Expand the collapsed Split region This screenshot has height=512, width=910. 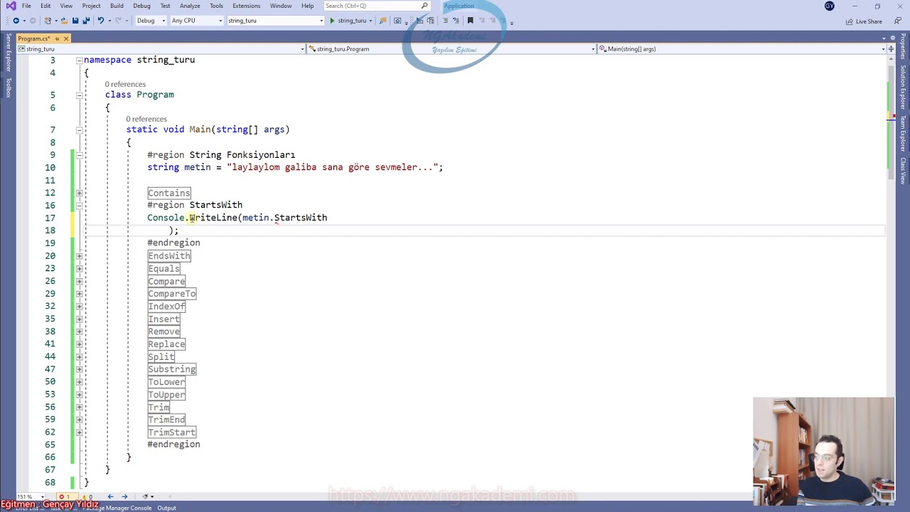(79, 356)
